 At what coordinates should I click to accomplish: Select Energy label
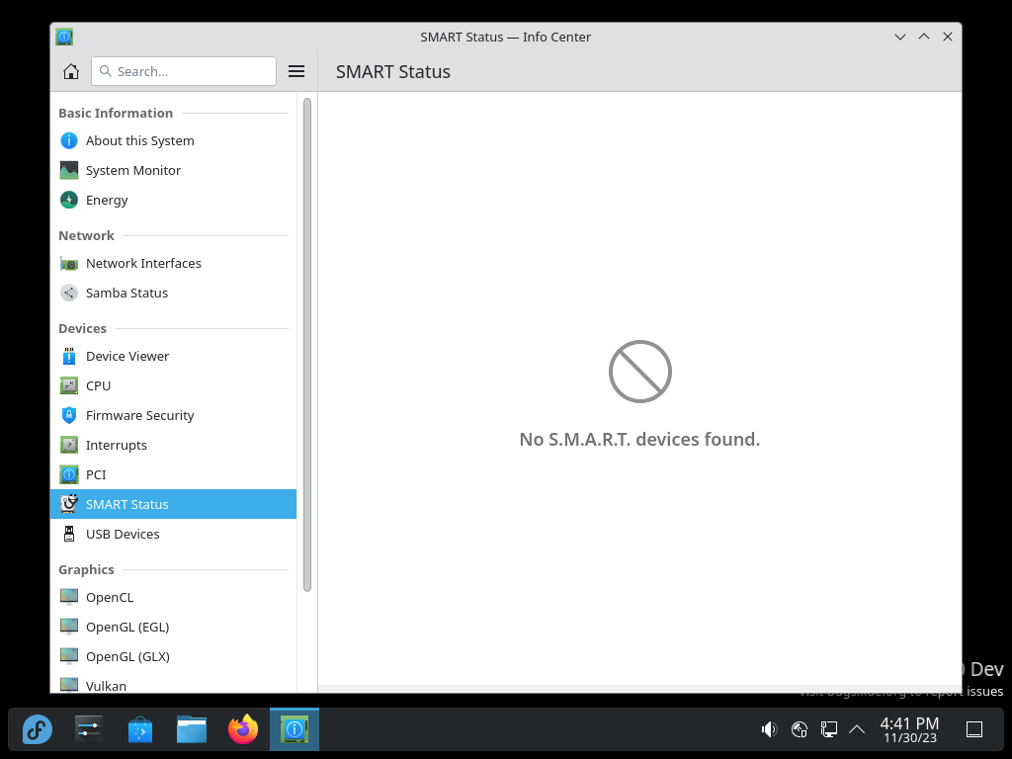(x=107, y=200)
